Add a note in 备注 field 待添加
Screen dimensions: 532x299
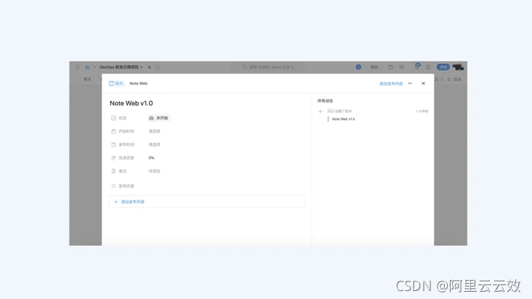click(154, 171)
